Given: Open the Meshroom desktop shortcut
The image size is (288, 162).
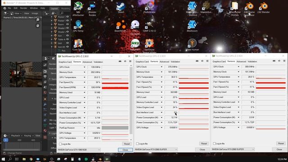Looking at the screenshot, I should point(192,26).
